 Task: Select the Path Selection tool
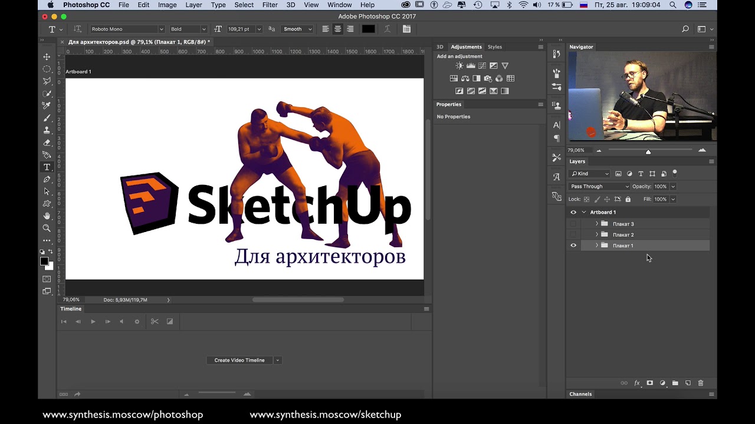point(47,191)
